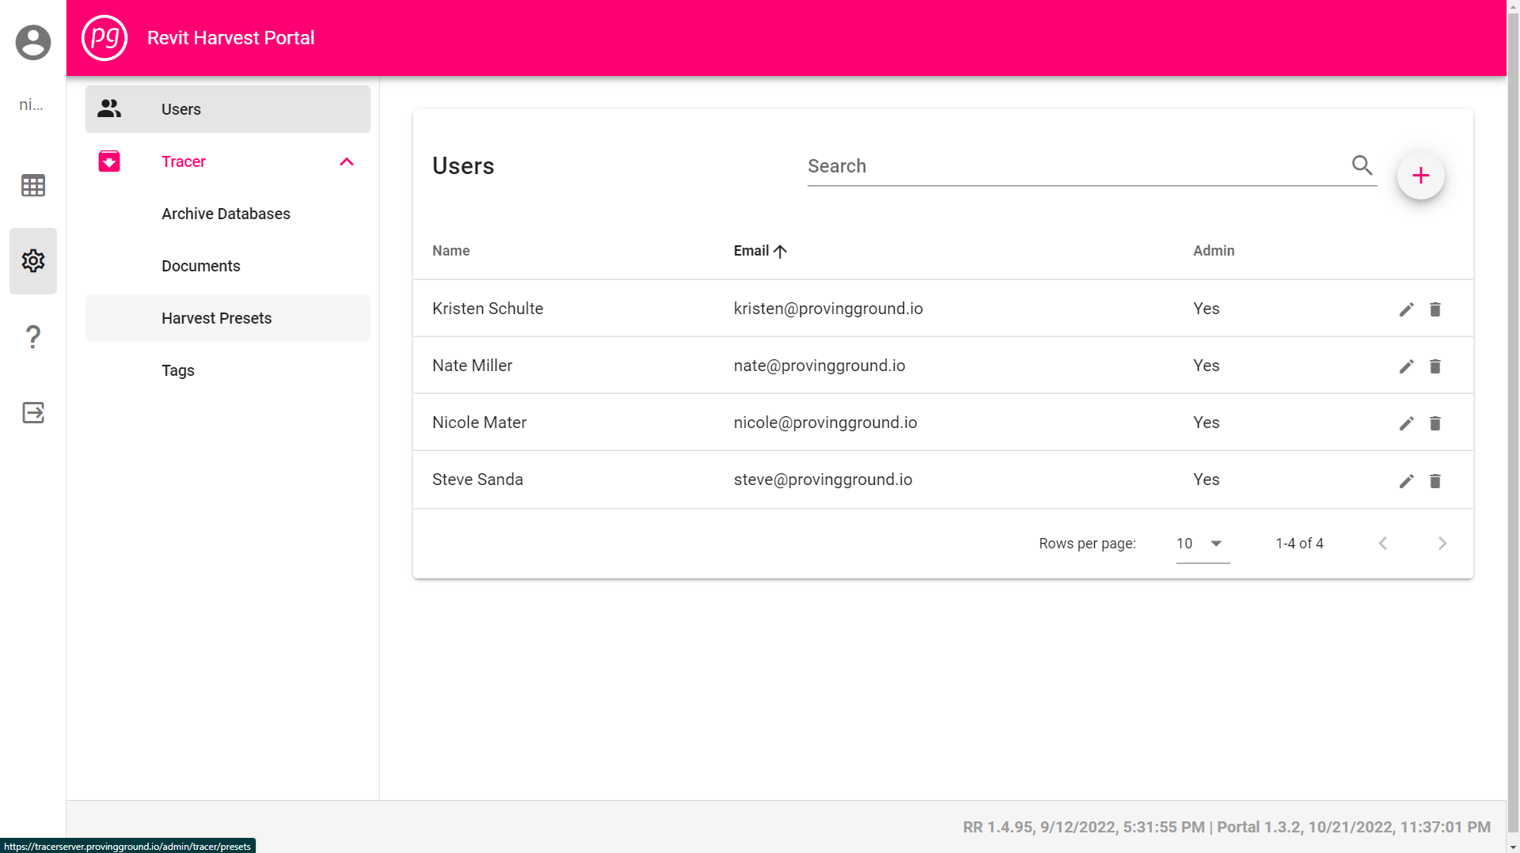Edit Nate Miller with the pencil icon

1406,366
